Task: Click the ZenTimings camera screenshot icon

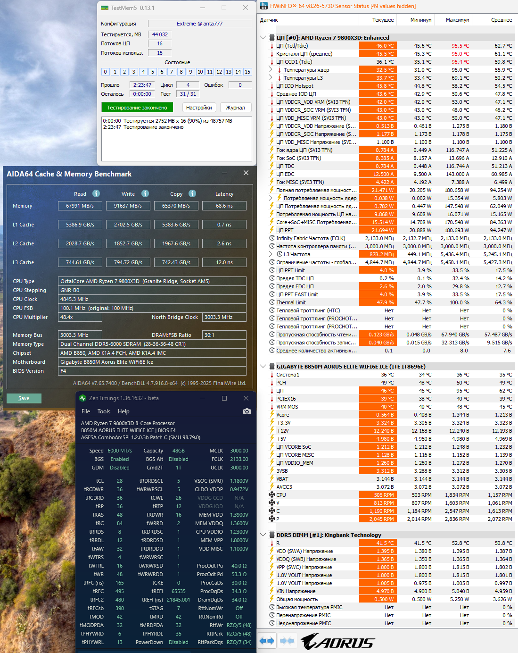Action: coord(247,411)
